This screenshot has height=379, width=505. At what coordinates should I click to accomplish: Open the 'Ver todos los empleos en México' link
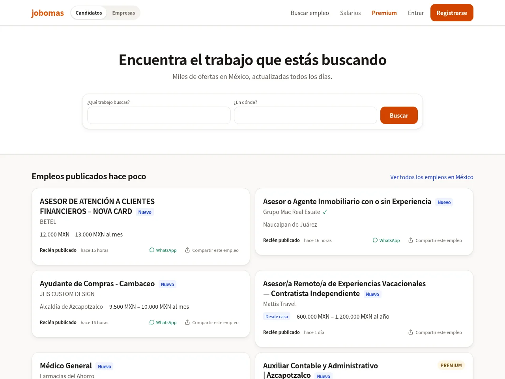pos(432,177)
